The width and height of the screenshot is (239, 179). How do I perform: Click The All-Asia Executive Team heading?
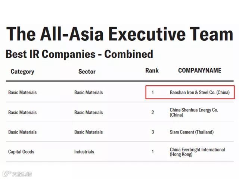tap(119, 35)
